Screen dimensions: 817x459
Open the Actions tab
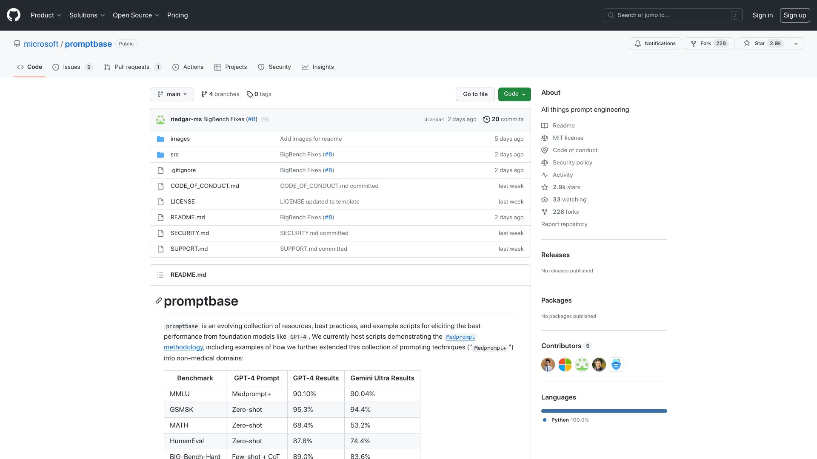coord(188,67)
